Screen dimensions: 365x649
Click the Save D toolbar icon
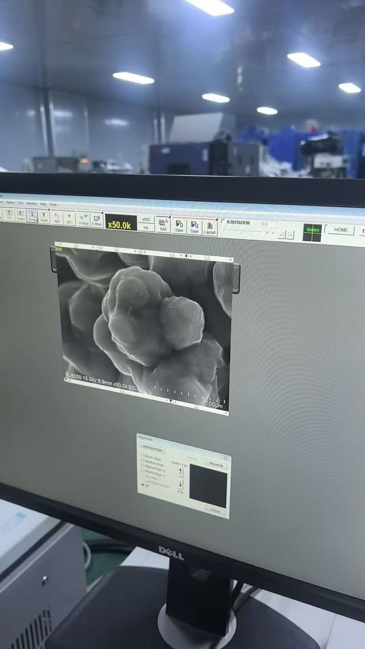point(179,225)
